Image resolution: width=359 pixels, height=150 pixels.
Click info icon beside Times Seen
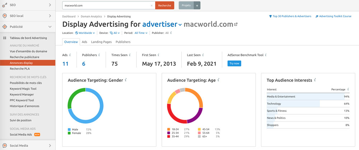point(130,55)
